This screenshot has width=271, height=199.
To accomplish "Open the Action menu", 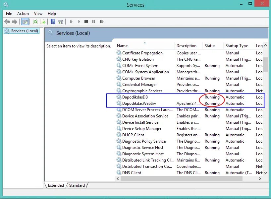I will (23, 14).
